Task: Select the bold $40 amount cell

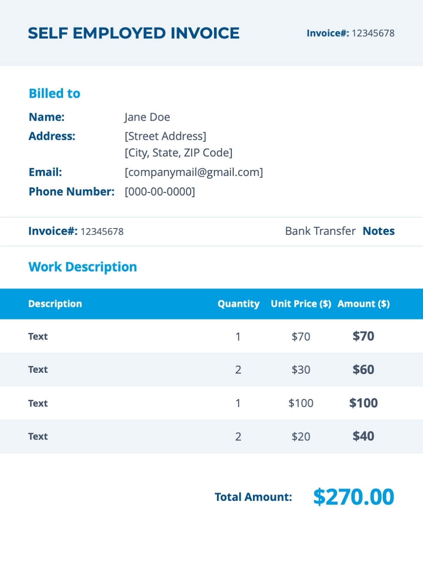Action: (x=363, y=436)
